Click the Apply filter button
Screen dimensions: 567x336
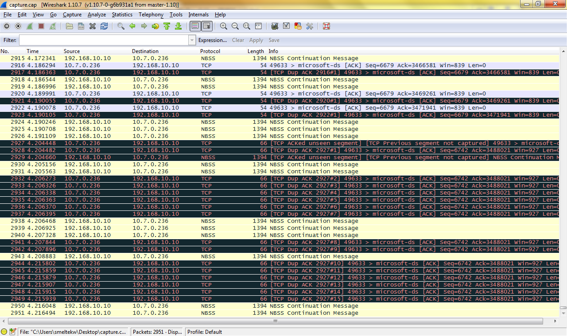[x=256, y=40]
